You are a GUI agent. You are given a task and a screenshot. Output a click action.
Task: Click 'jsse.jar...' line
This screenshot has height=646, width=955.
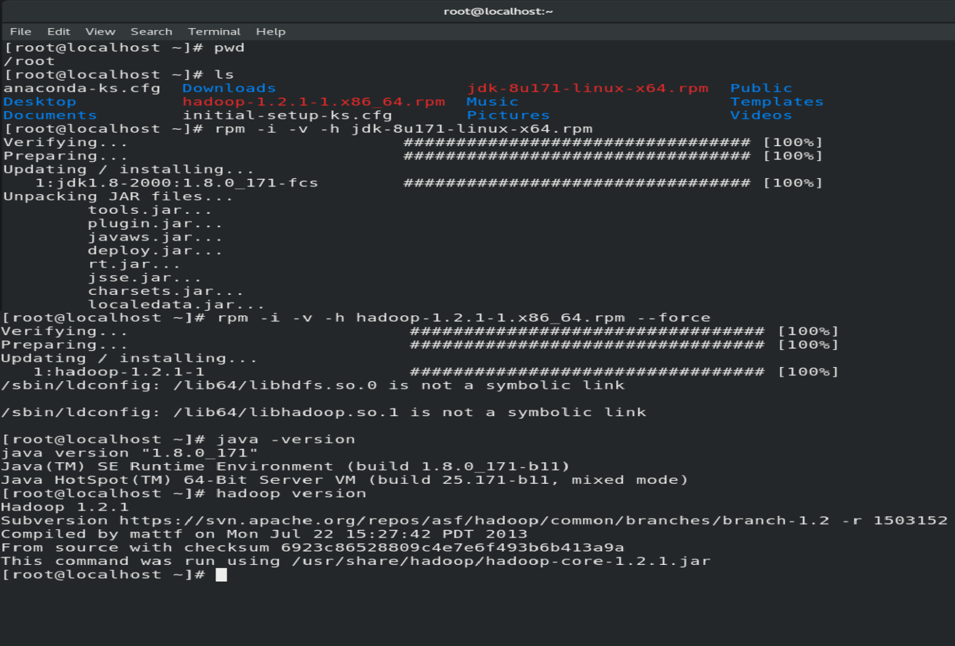coord(144,278)
